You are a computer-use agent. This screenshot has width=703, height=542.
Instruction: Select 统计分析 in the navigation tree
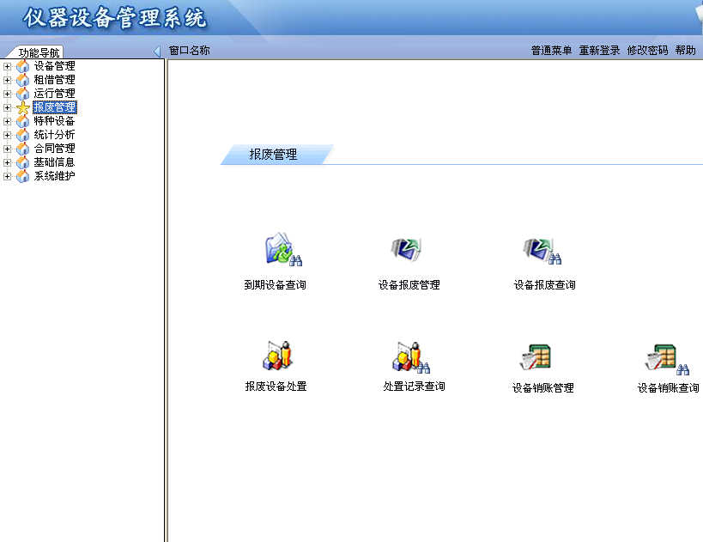coord(54,135)
